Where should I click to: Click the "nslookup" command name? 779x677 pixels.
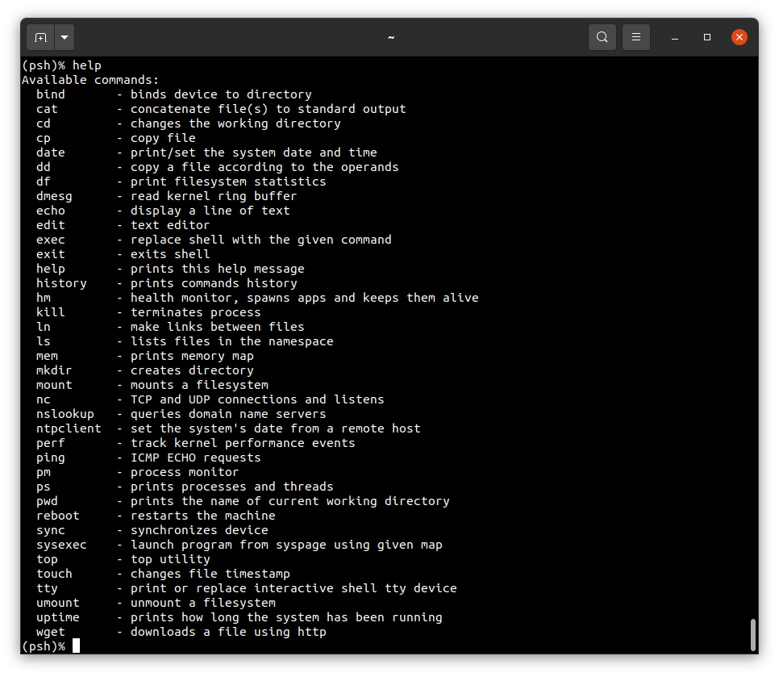[65, 414]
